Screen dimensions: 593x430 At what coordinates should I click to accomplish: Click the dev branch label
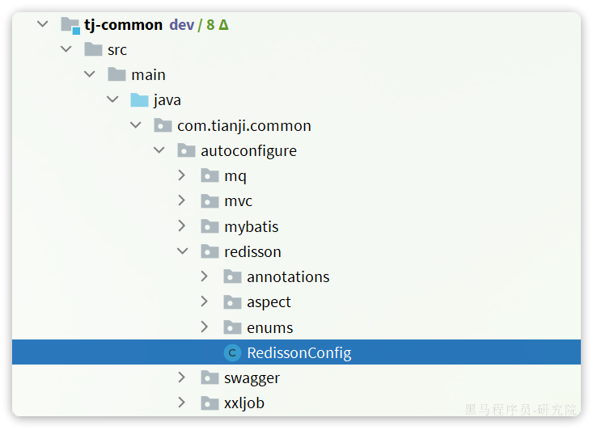pyautogui.click(x=181, y=25)
